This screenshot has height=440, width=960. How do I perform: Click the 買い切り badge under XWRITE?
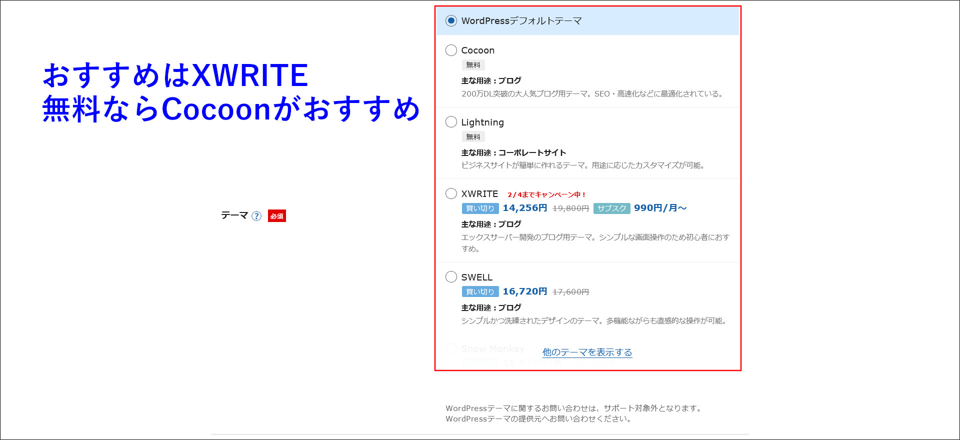click(480, 208)
